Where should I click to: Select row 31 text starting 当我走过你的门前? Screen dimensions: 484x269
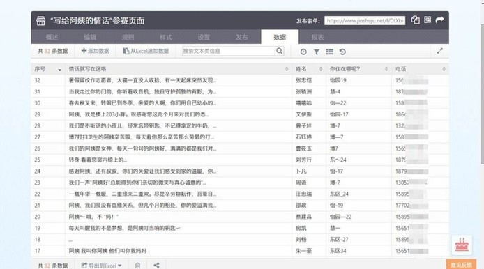click(142, 91)
